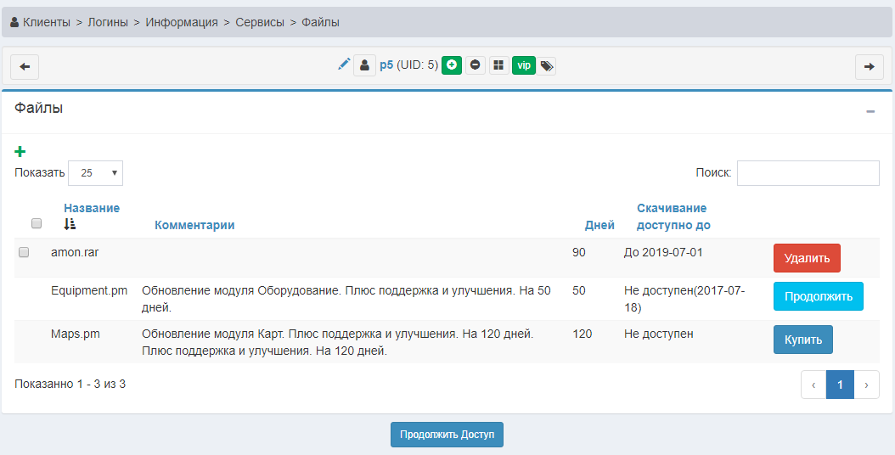Image resolution: width=895 pixels, height=455 pixels.
Task: Go back with the left arrow button
Action: pos(25,66)
